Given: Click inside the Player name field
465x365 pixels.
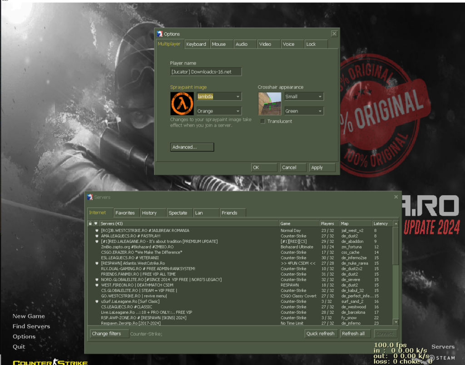Looking at the screenshot, I should pyautogui.click(x=206, y=71).
